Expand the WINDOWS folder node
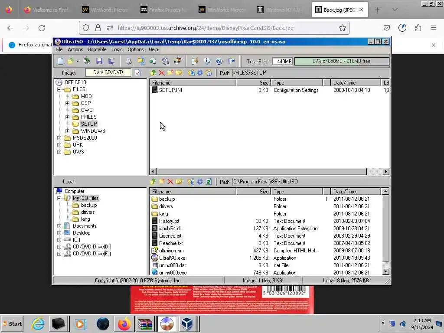 [67, 131]
